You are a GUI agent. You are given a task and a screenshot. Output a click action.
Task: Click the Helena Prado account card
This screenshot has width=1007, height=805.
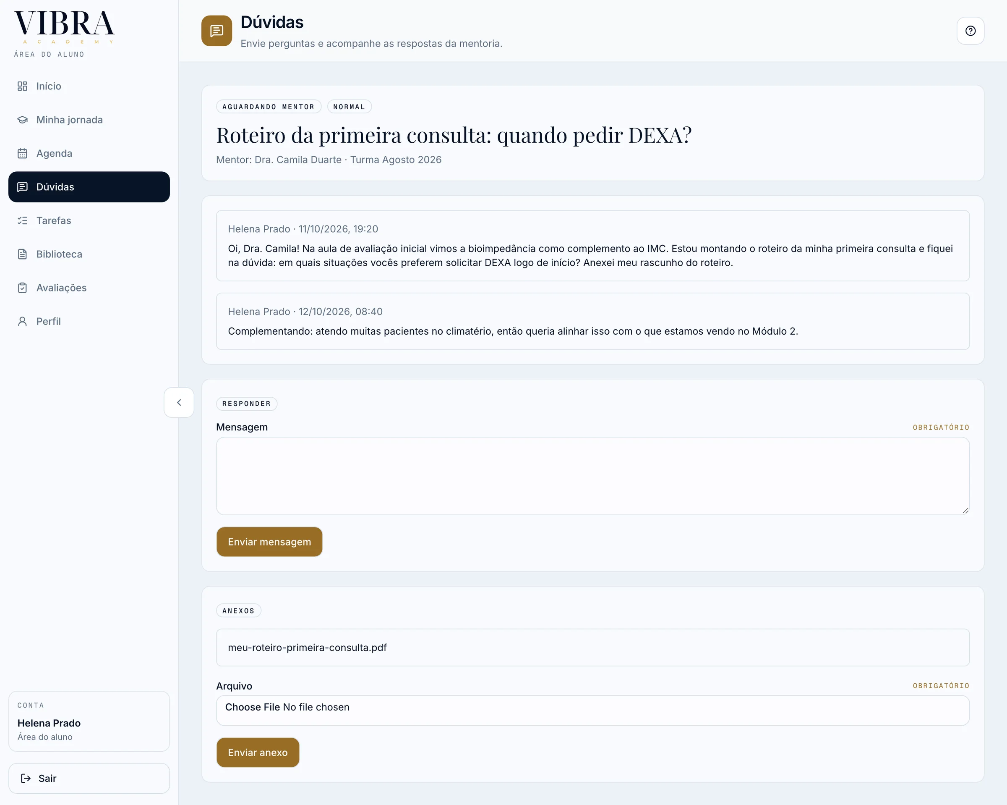(x=89, y=721)
